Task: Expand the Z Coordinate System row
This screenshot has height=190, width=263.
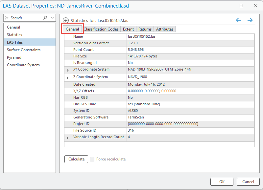Action: tap(67, 78)
